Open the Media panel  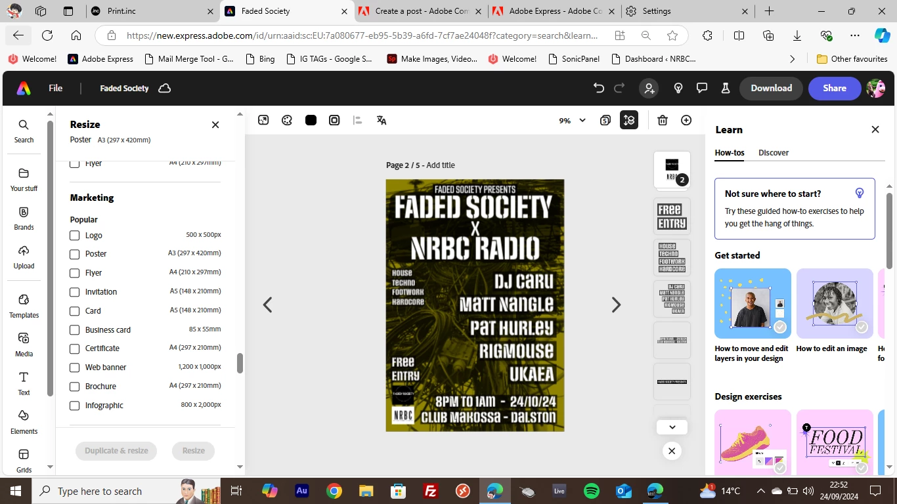pyautogui.click(x=24, y=345)
